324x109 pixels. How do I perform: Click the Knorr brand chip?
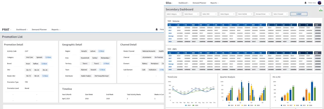pyautogui.click(x=28, y=64)
